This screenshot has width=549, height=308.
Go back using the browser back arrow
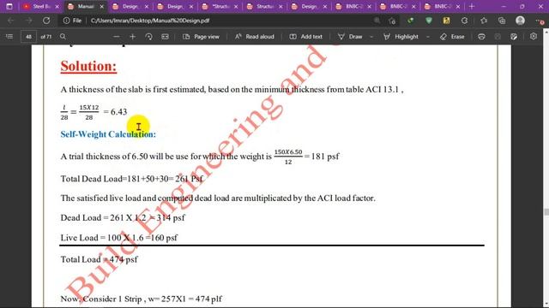click(x=11, y=21)
